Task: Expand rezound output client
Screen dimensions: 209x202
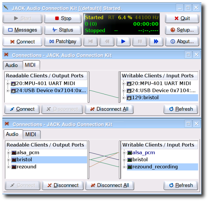Action: tap(8, 167)
